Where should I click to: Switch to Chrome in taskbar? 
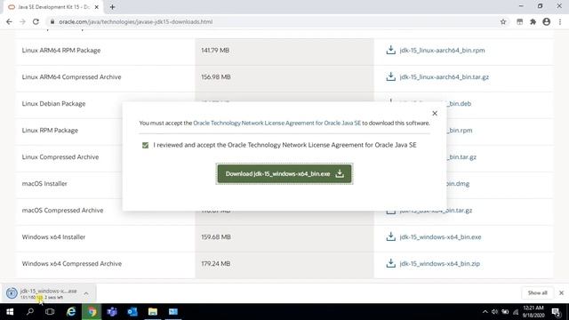(x=92, y=312)
